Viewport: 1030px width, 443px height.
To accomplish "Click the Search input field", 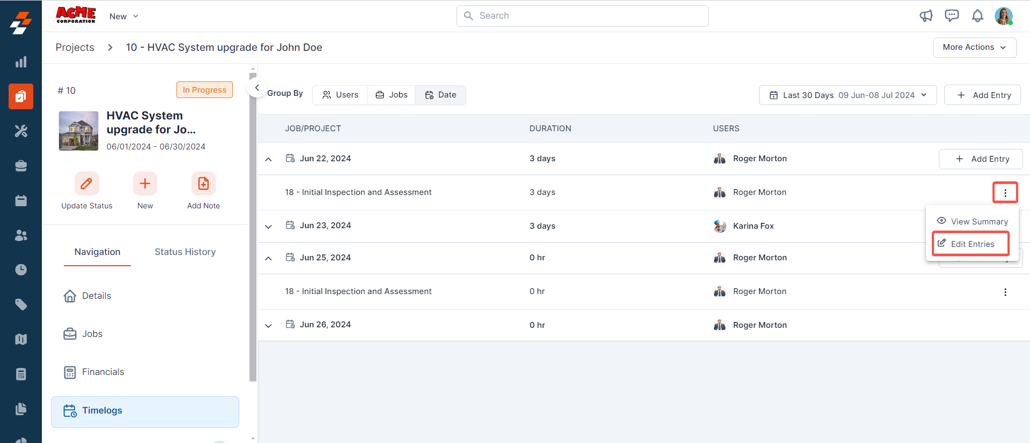I will pyautogui.click(x=582, y=16).
